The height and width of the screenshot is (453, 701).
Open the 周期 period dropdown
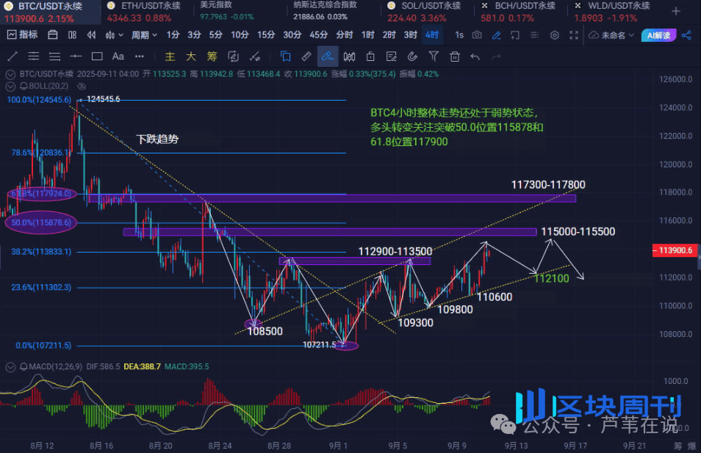point(144,35)
